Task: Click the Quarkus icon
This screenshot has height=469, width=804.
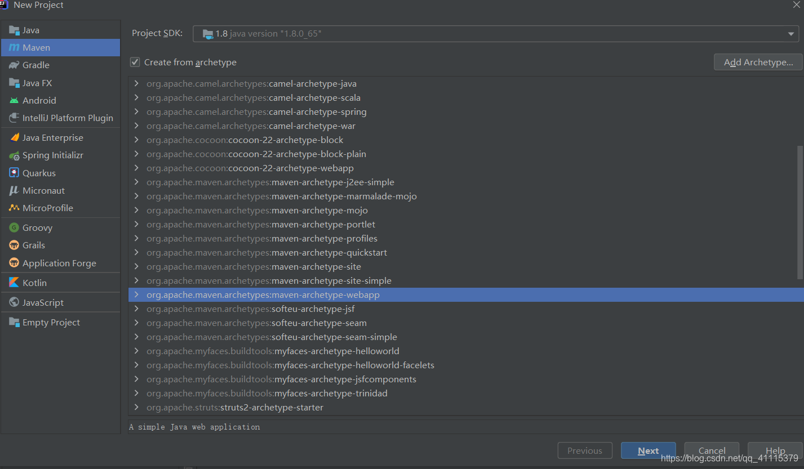Action: pyautogui.click(x=14, y=173)
